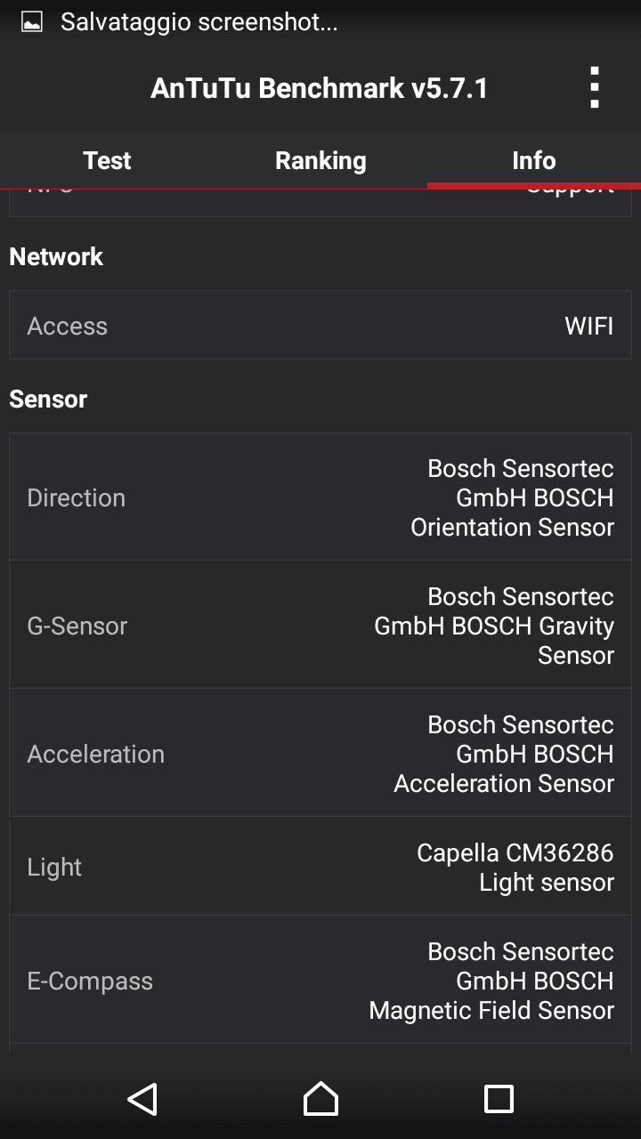Tap the Android back navigation button
The image size is (641, 1139).
coord(142,1099)
